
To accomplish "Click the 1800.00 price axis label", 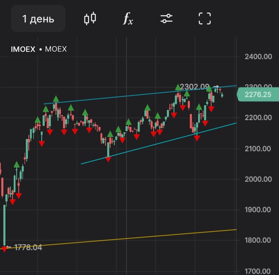I will click(x=258, y=240).
